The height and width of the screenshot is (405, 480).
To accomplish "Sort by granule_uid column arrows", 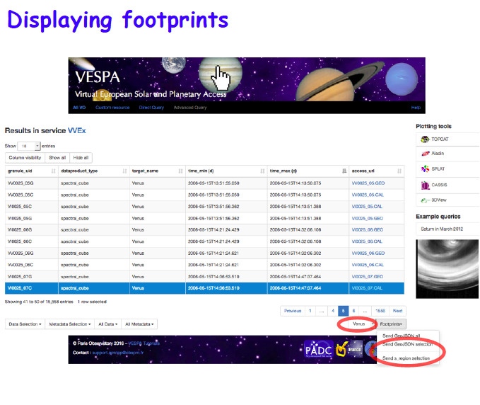I will 53,171.
